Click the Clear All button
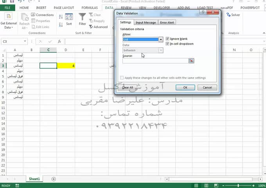266x188 pixels. pos(128,87)
